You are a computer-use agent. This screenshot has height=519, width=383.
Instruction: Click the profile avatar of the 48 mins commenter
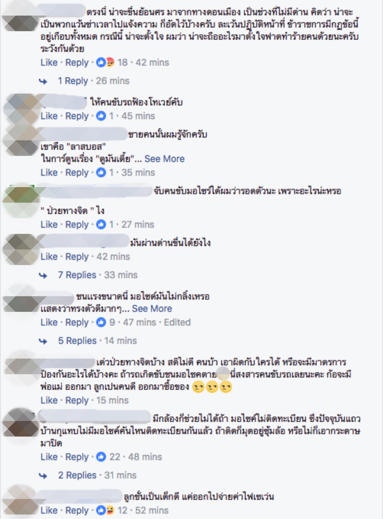[21, 423]
